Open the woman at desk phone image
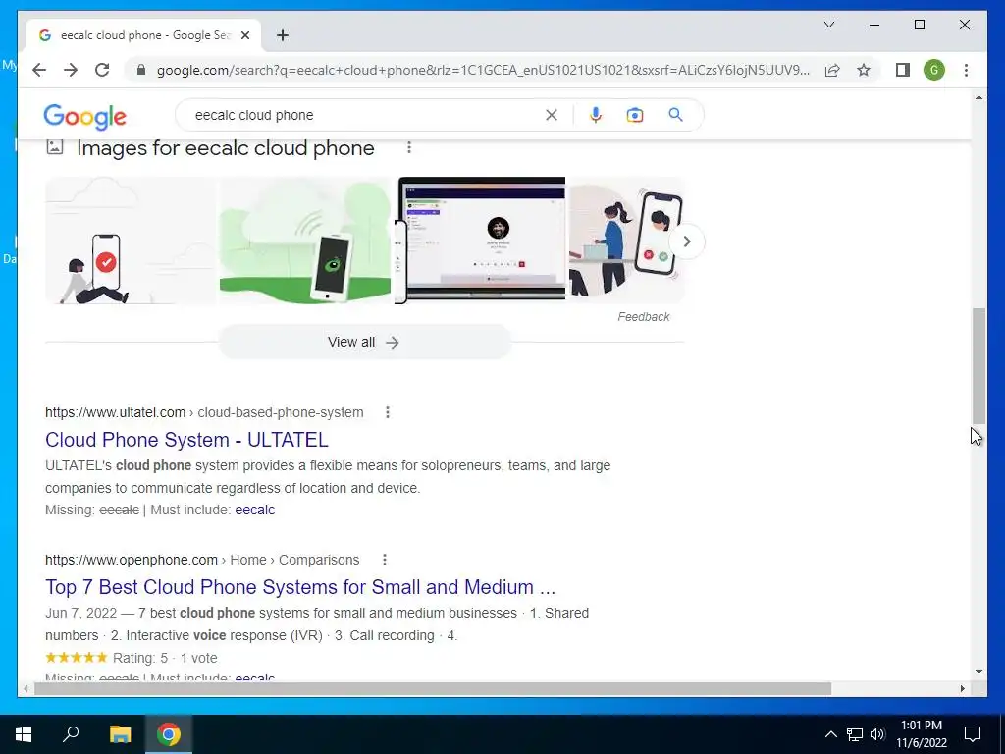The image size is (1005, 754). 626,241
